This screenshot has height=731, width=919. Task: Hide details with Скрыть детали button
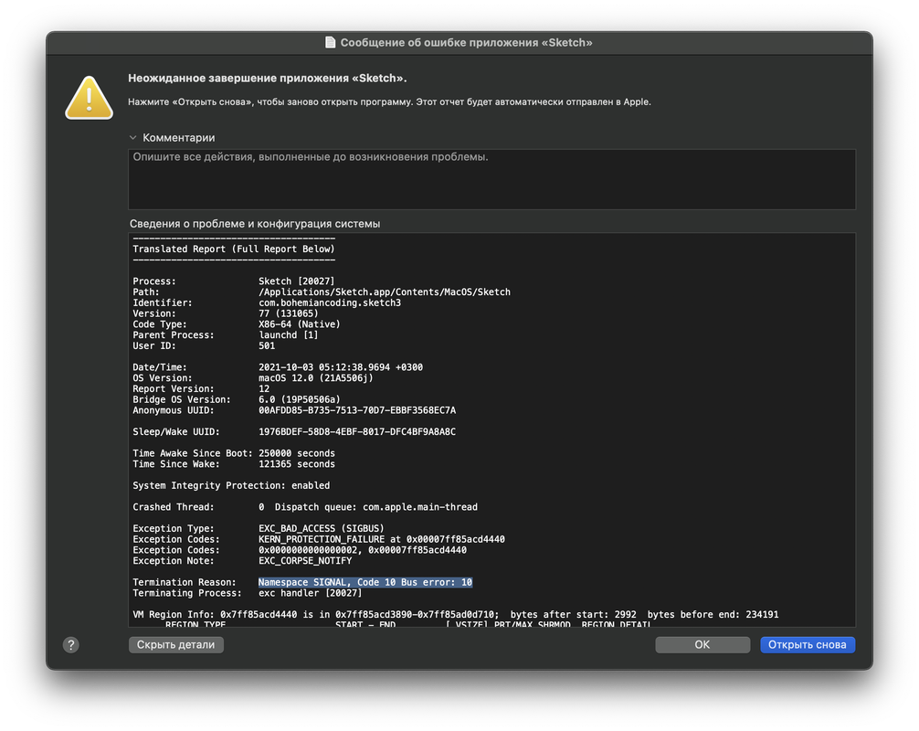(x=175, y=645)
